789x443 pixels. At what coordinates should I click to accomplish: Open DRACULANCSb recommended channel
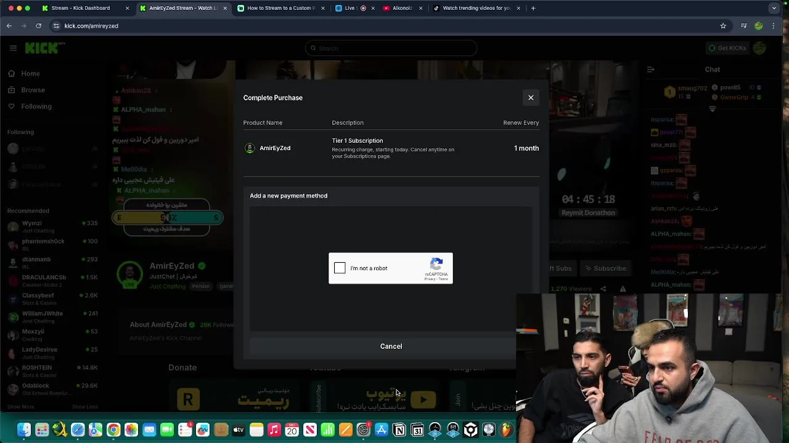(x=52, y=281)
